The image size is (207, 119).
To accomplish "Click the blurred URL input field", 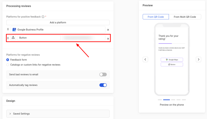I will 84,38.
